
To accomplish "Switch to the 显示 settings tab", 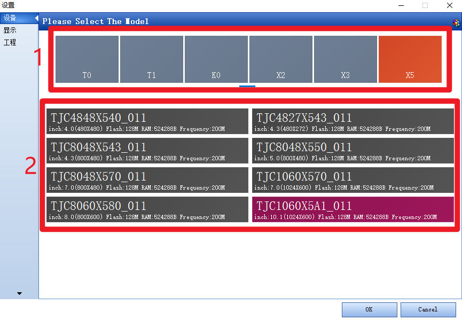I will click(10, 30).
